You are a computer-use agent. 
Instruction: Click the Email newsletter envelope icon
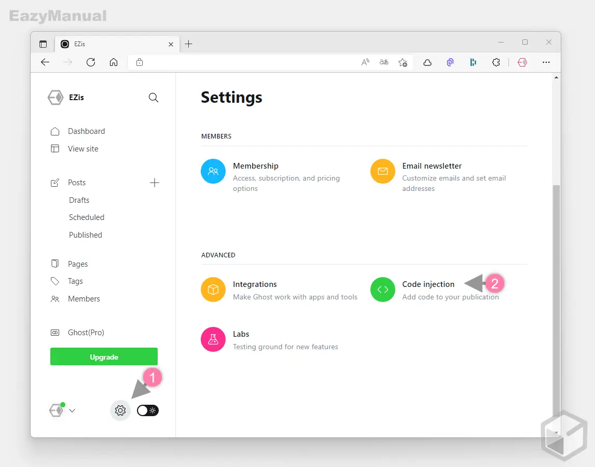point(382,171)
